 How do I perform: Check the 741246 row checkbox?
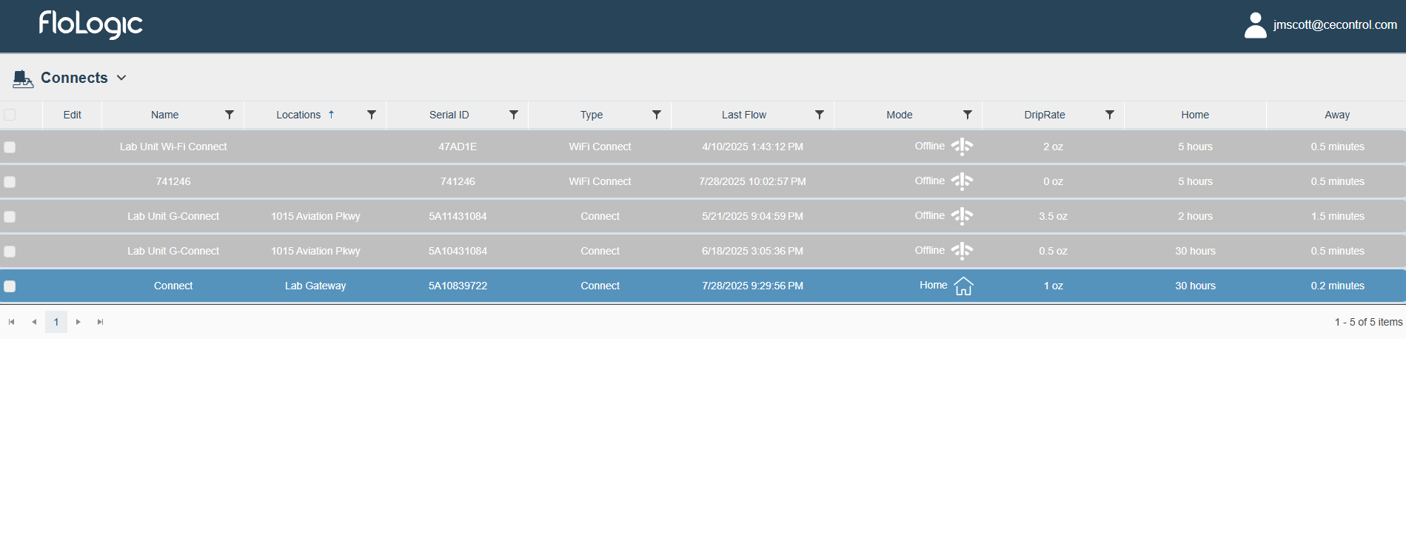(10, 182)
